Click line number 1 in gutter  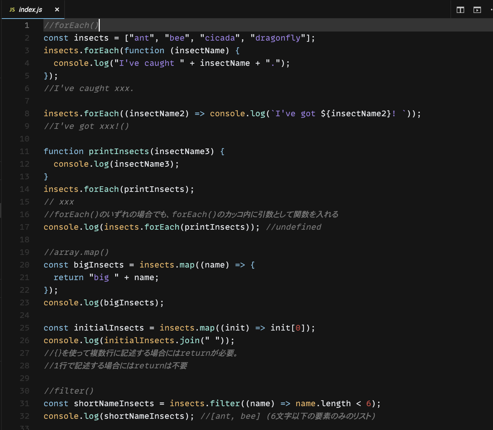(x=27, y=25)
